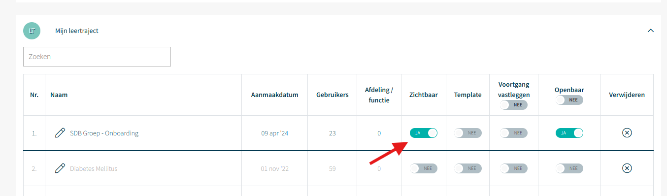Image resolution: width=667 pixels, height=196 pixels.
Task: Enable Zichtbaar for Diabetes Mellitus
Action: [x=424, y=168]
